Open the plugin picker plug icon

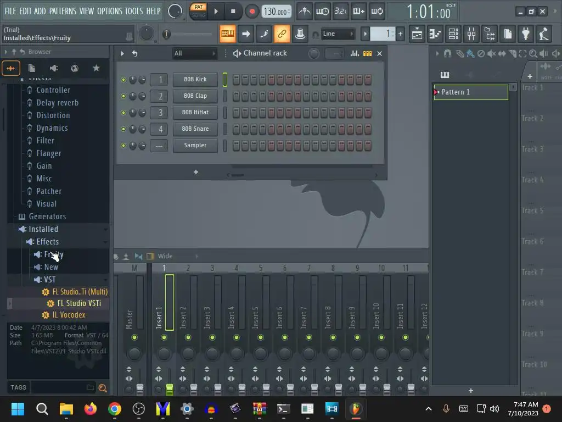pos(526,34)
